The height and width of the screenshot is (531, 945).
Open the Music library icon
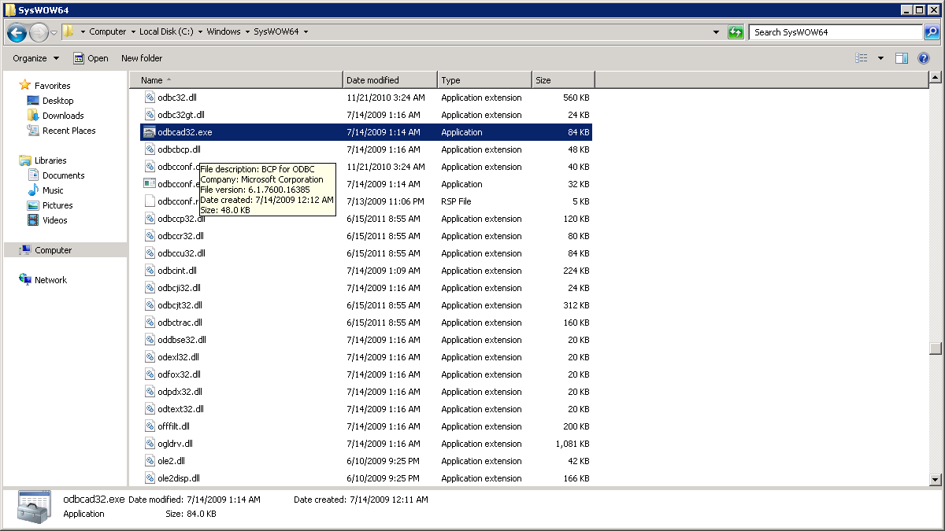point(33,190)
